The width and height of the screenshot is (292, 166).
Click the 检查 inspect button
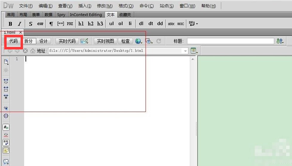pos(125,41)
